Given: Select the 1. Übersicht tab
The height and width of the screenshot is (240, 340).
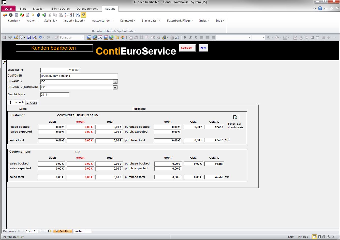Looking at the screenshot, I should [17, 102].
